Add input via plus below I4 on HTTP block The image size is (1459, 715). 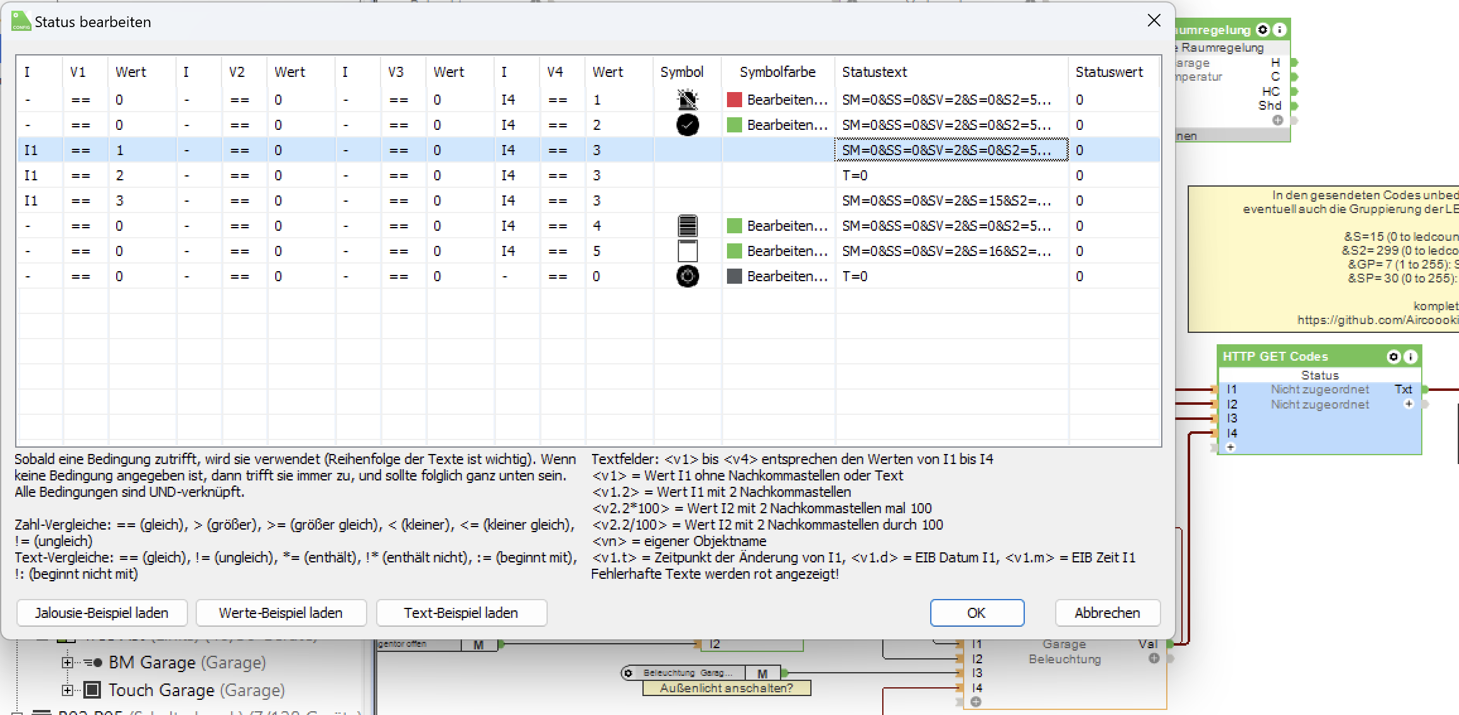[x=1230, y=448]
